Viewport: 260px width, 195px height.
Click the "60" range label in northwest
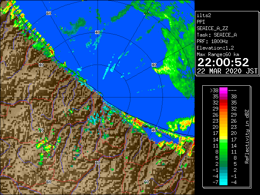tap(49, 13)
